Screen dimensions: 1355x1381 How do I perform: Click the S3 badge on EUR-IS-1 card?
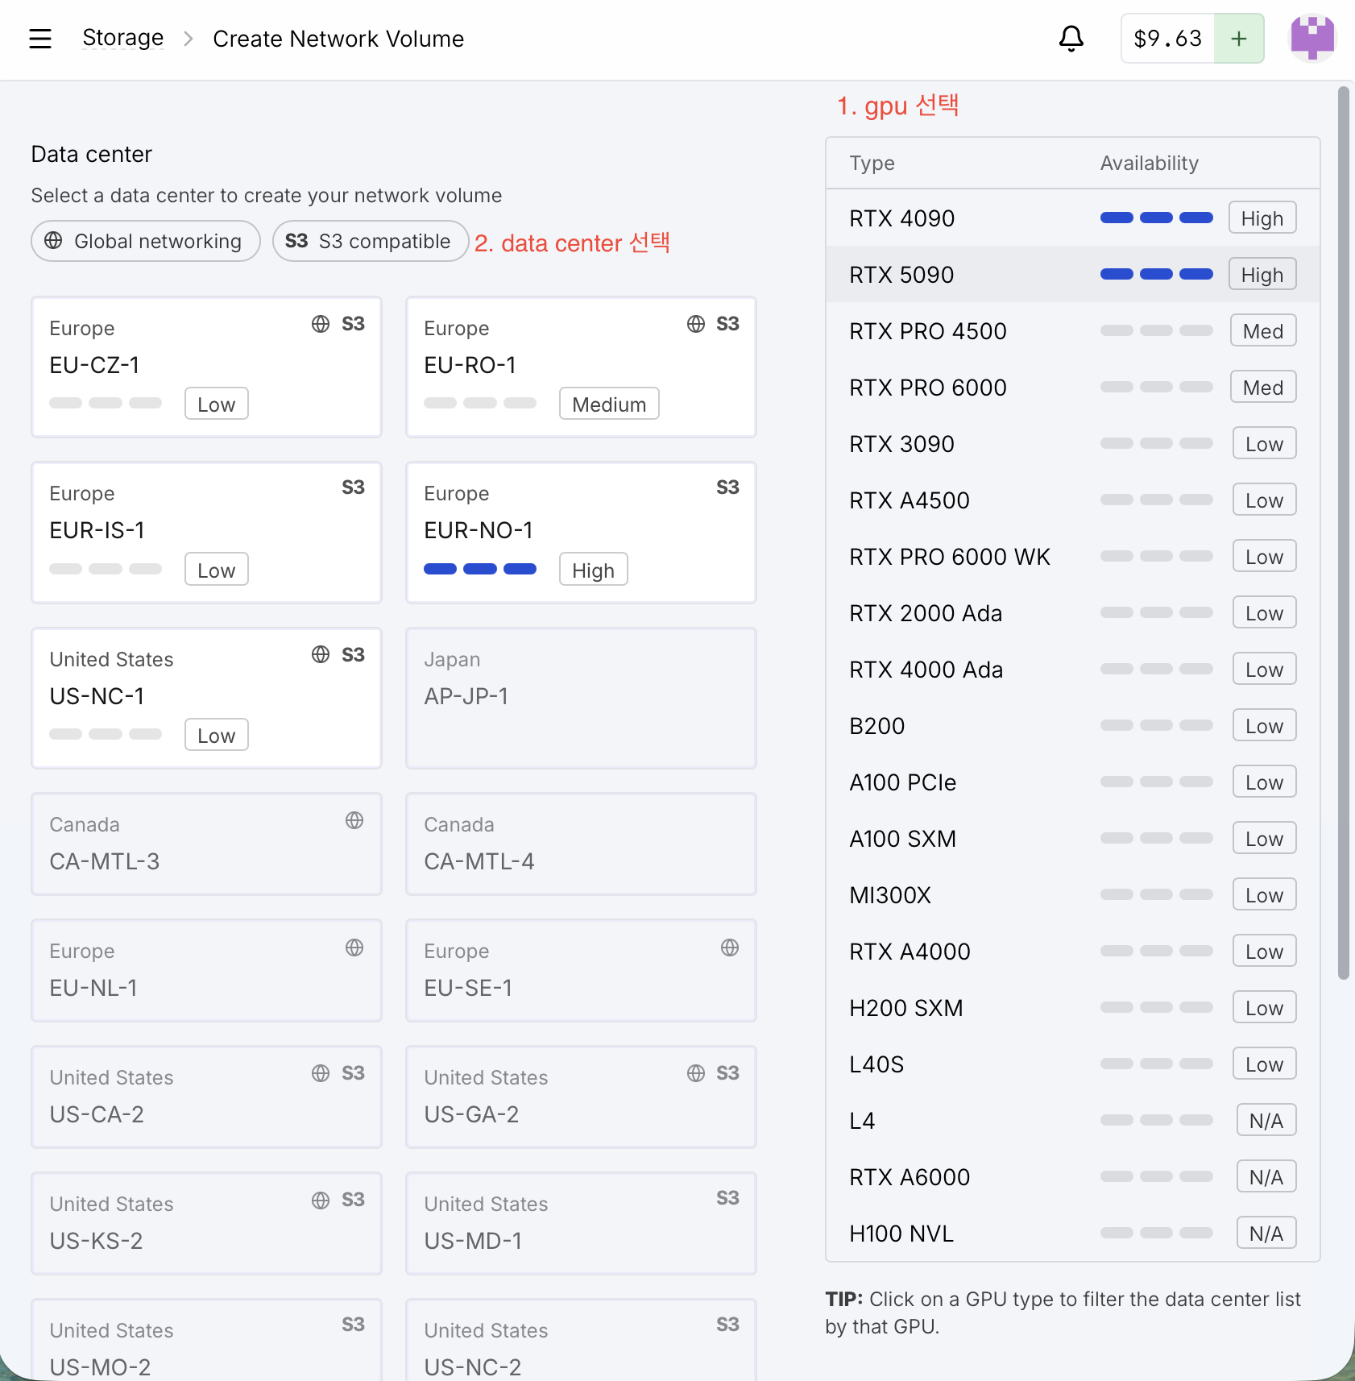click(x=353, y=487)
